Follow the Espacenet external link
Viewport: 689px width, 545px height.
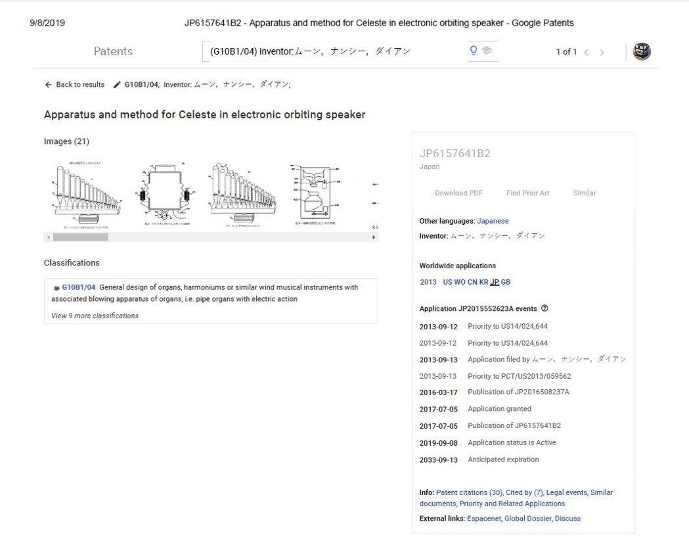[x=483, y=518]
